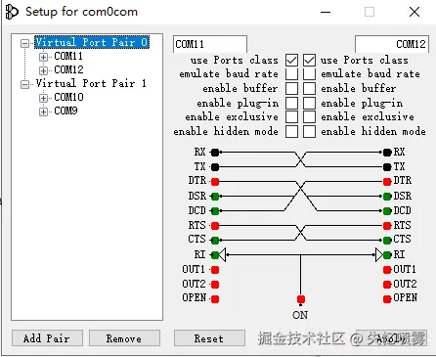Image resolution: width=436 pixels, height=357 pixels.
Task: Collapse Virtual Port Pair 0 node
Action: coord(24,43)
